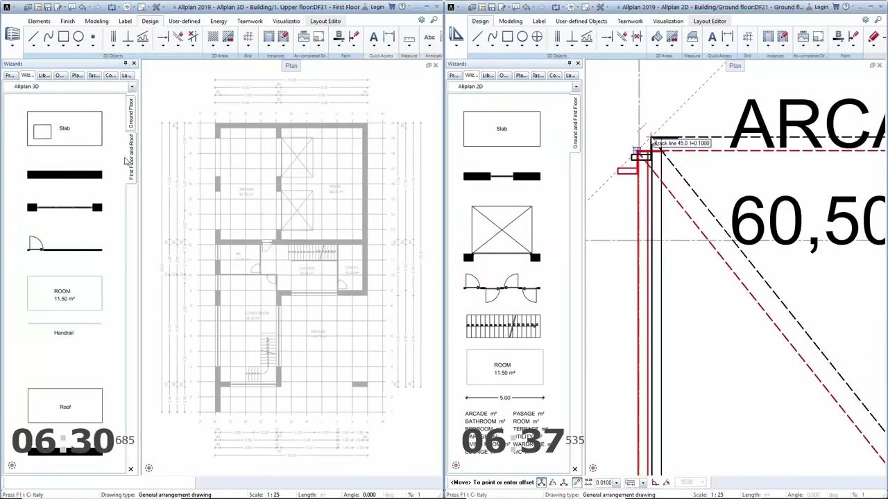This screenshot has height=499, width=888.
Task: Expand Allplan 2D wizard group dropdown
Action: [576, 87]
